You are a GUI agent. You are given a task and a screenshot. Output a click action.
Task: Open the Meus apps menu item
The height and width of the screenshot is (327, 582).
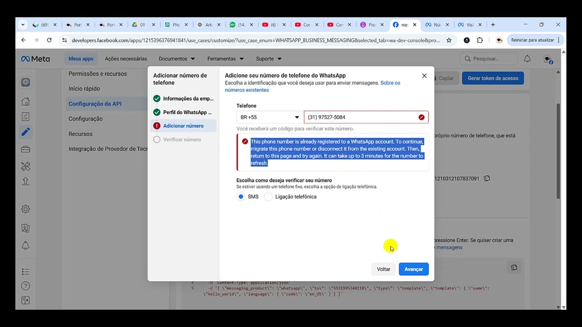[81, 59]
